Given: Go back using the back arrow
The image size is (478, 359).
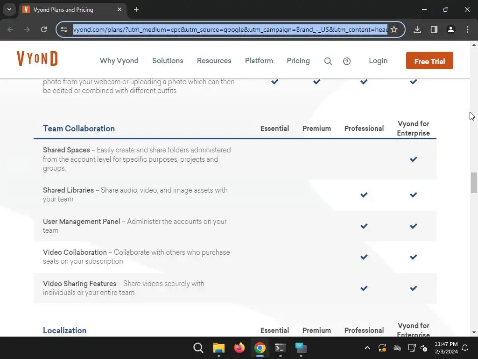Looking at the screenshot, I should coord(10,29).
